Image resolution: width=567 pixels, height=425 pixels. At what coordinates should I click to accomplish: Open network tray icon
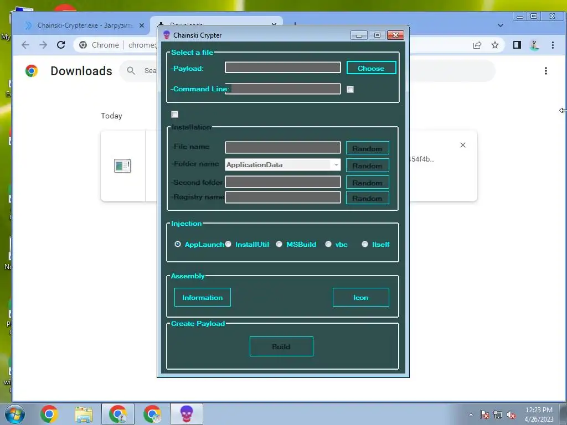(498, 414)
